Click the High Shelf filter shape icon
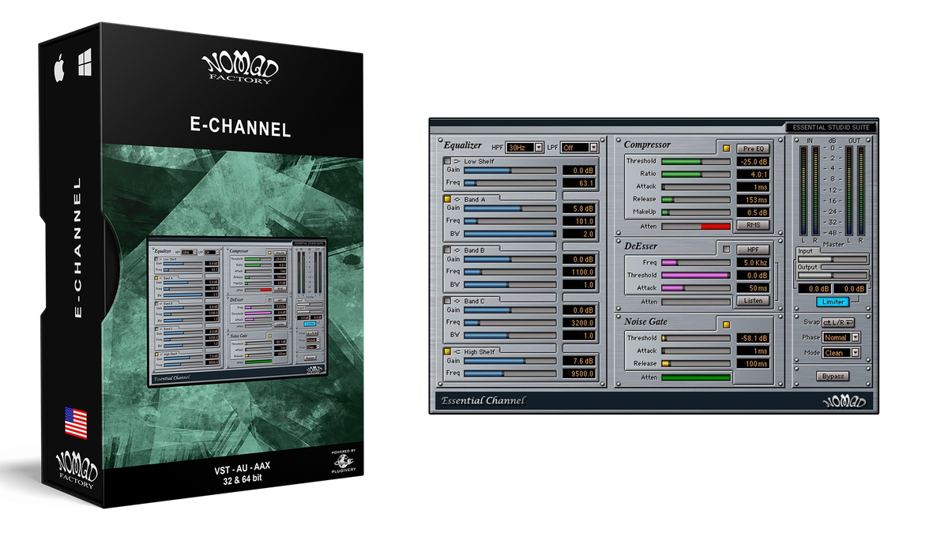This screenshot has width=948, height=533. (x=457, y=351)
